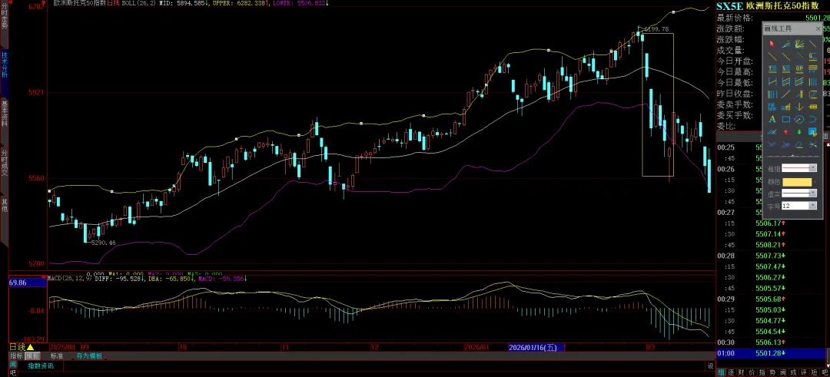
Task: Select the down-arrow measurement tool icon
Action: (798, 107)
